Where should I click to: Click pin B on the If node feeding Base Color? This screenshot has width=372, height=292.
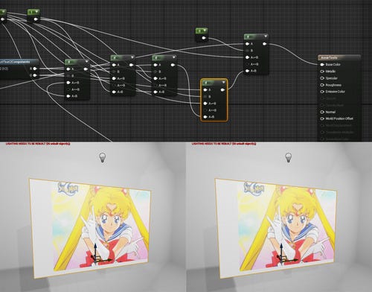click(247, 51)
